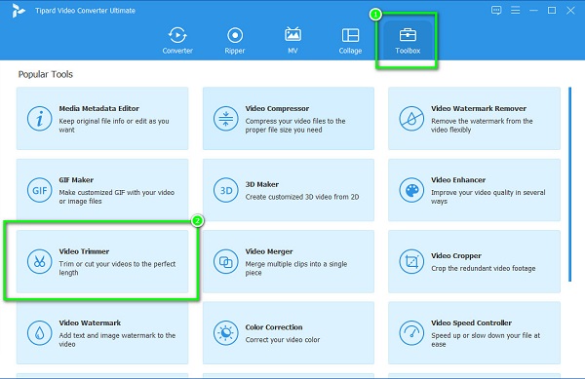Click the Video Trimmer scissors icon
Screen dimensions: 585x379
39,262
